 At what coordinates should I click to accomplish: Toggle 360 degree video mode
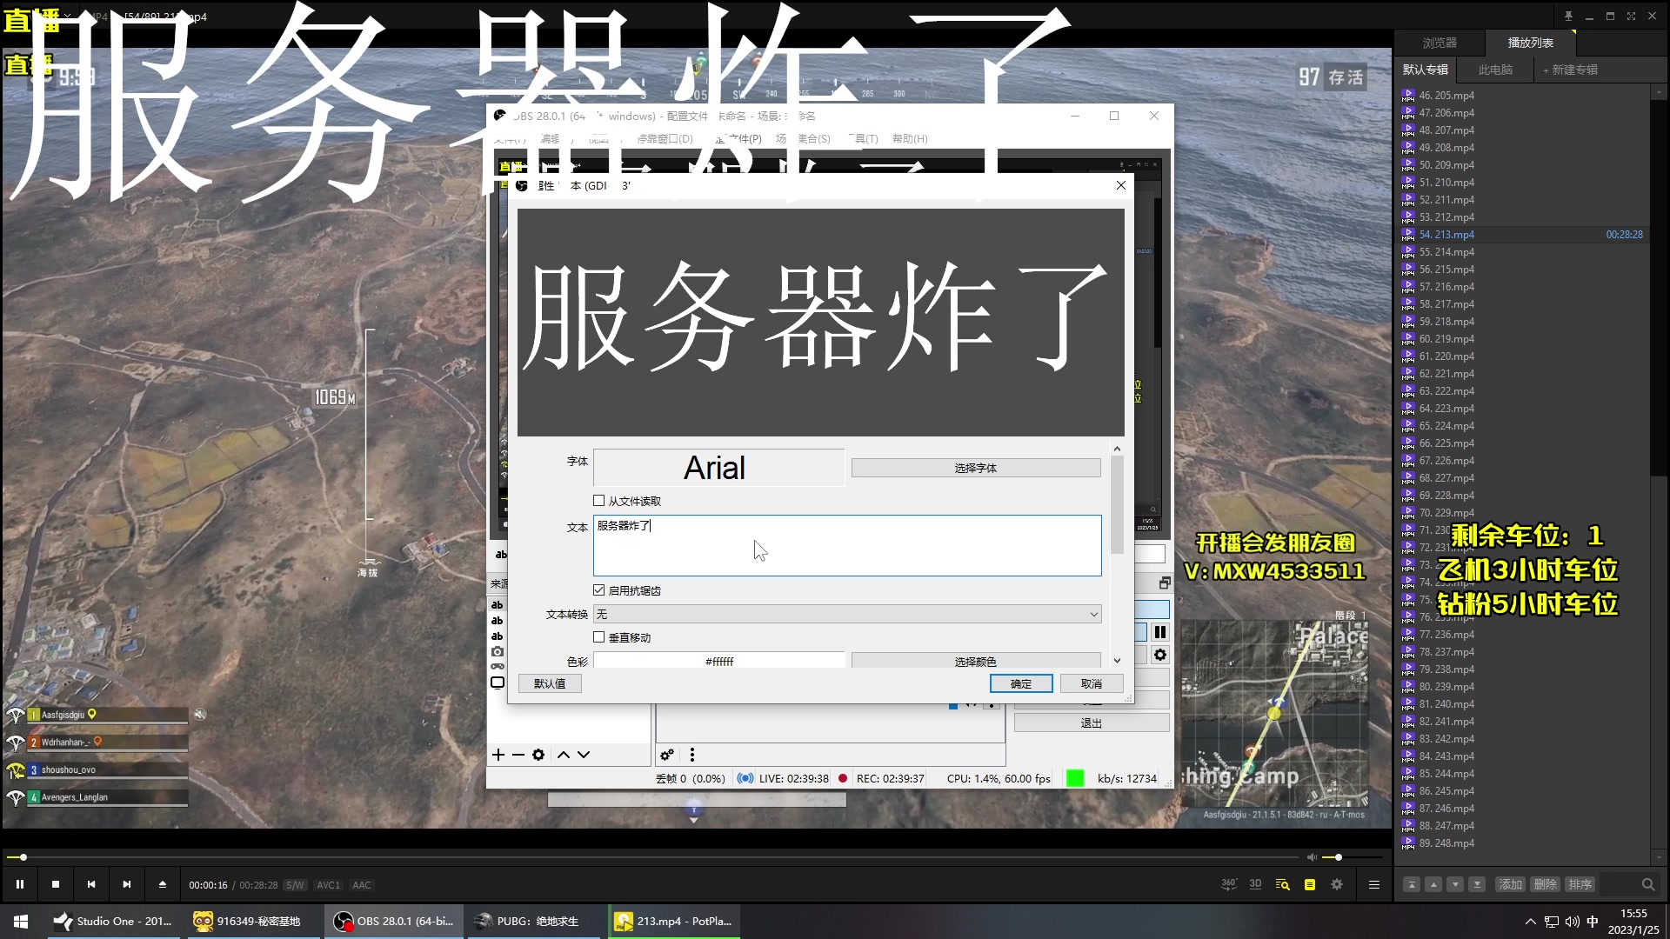tap(1228, 884)
